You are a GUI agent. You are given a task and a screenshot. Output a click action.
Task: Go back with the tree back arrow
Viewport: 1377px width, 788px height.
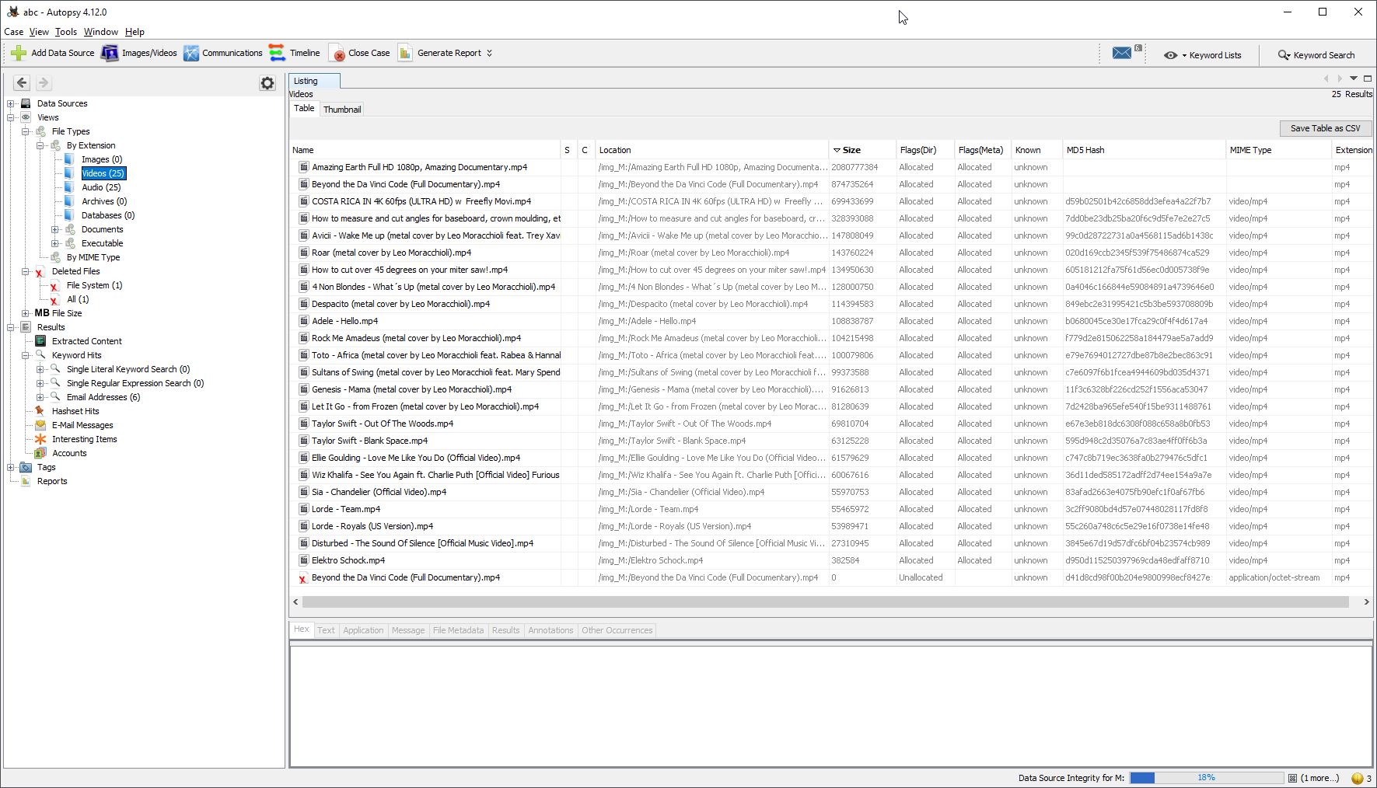point(22,82)
